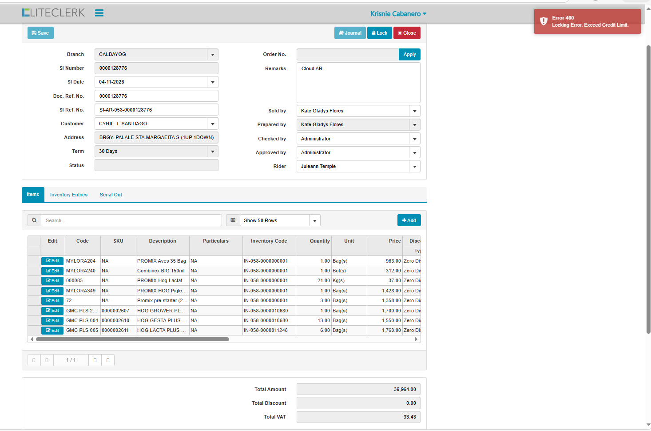Click the error alert shield icon
The height and width of the screenshot is (431, 651).
(544, 21)
